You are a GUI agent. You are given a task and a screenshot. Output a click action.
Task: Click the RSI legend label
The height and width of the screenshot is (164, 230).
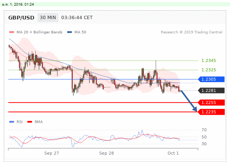20,122
